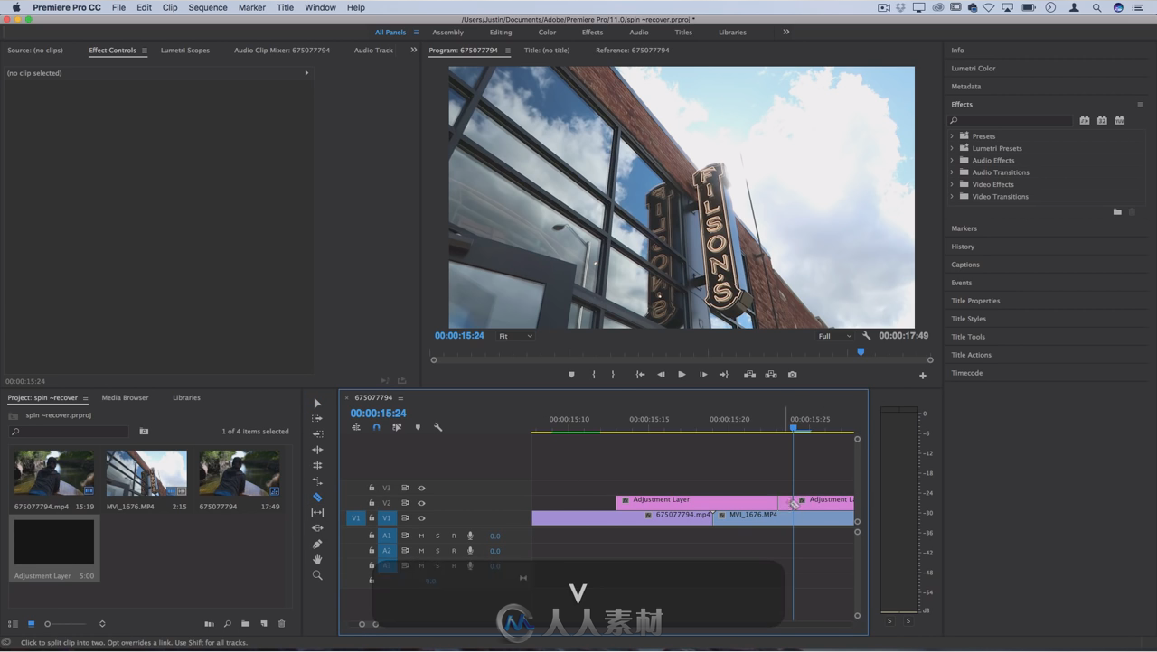Open the Lumetri Scopes tab
The image size is (1157, 652).
[185, 51]
